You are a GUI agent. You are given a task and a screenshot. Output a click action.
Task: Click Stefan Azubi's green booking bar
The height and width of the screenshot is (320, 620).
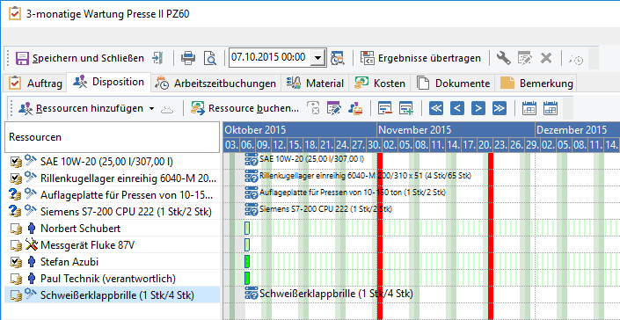tap(247, 261)
